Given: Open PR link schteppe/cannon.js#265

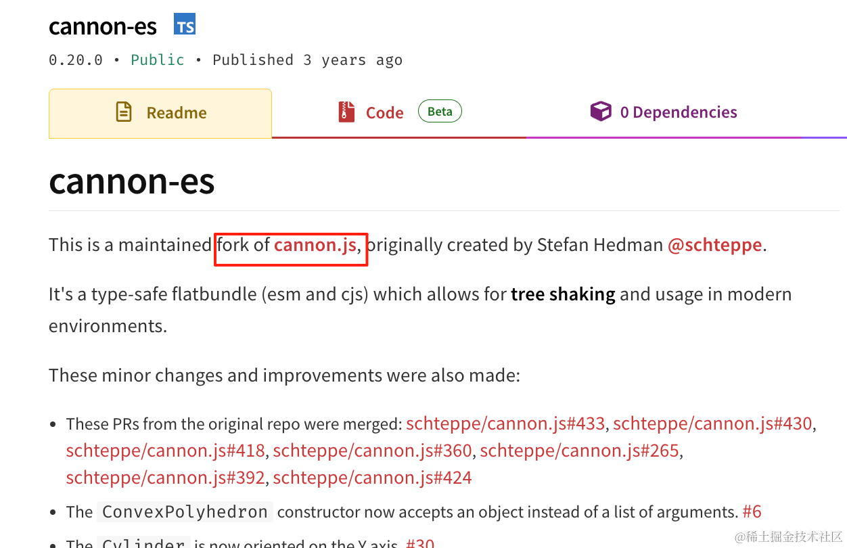Looking at the screenshot, I should pyautogui.click(x=580, y=451).
